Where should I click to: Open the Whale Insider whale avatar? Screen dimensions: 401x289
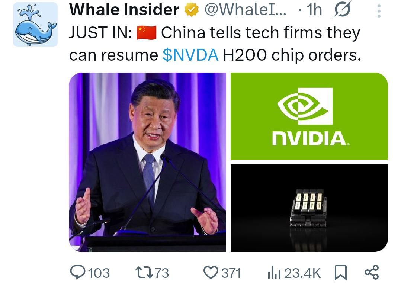click(35, 25)
